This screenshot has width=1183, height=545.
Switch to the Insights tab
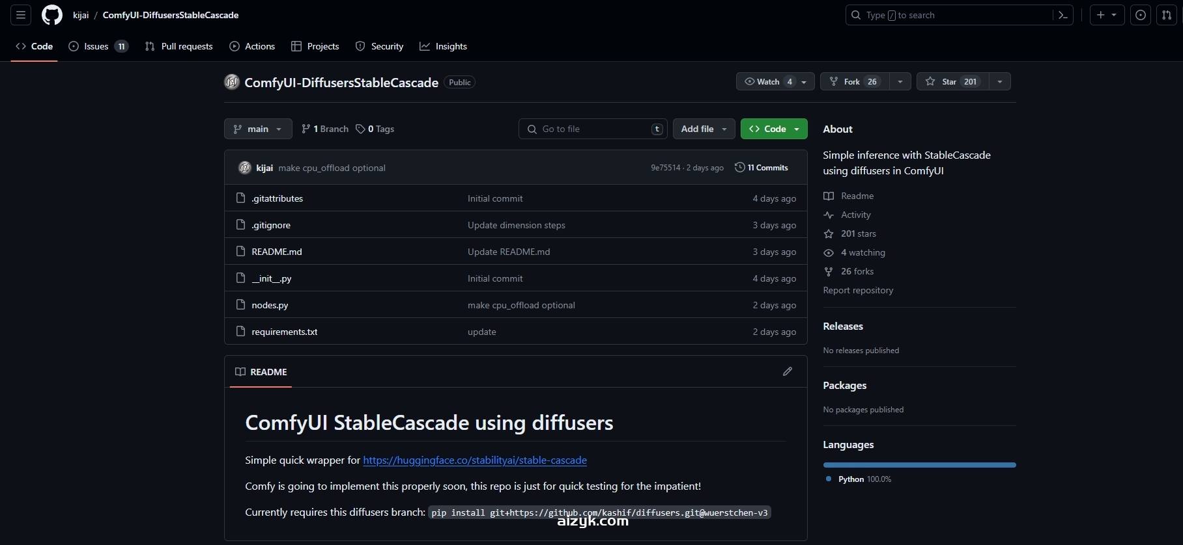point(444,46)
